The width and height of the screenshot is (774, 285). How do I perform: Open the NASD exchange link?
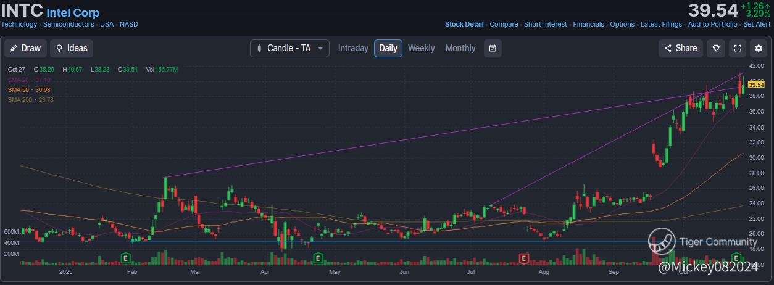tap(129, 24)
